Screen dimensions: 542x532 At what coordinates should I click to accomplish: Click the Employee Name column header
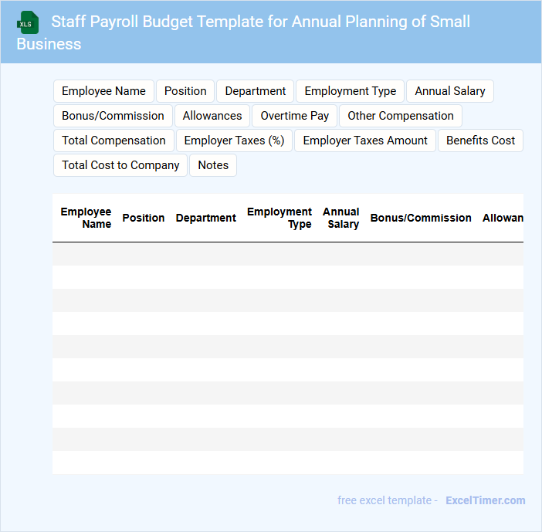[x=86, y=218]
